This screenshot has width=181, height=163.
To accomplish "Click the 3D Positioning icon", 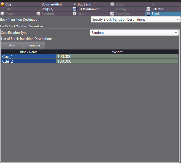I will [74, 9].
